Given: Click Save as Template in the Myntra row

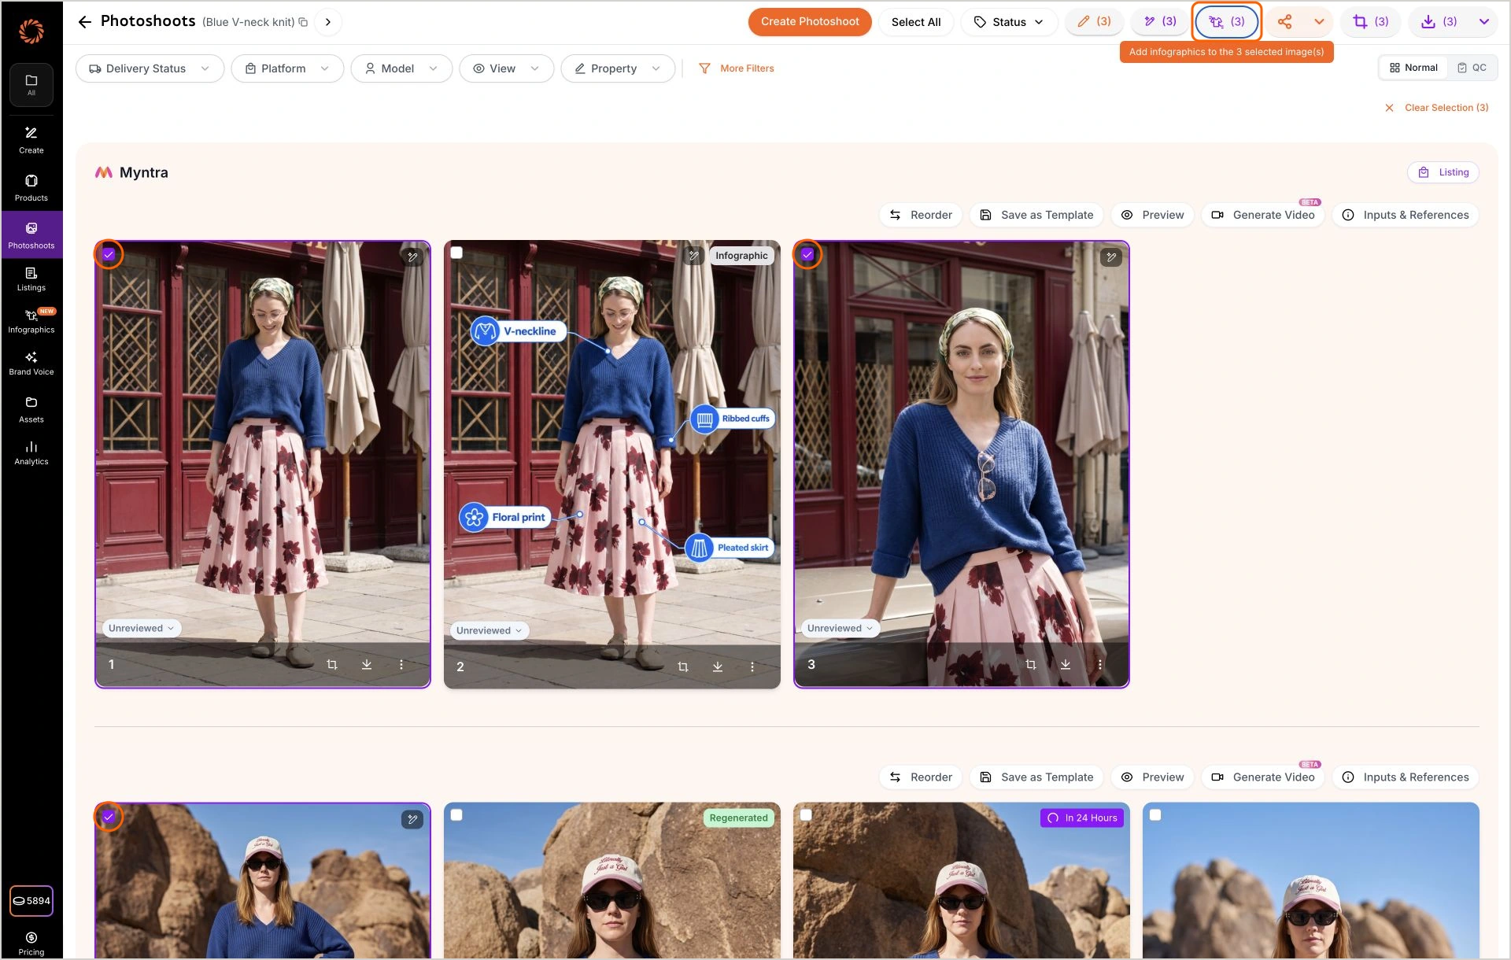Looking at the screenshot, I should pos(1036,215).
